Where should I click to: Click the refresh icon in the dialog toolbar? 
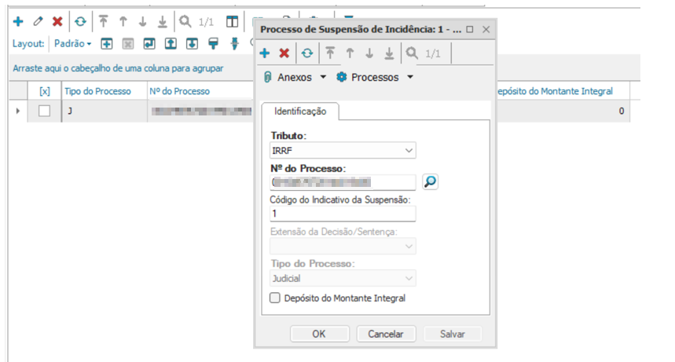[x=306, y=53]
